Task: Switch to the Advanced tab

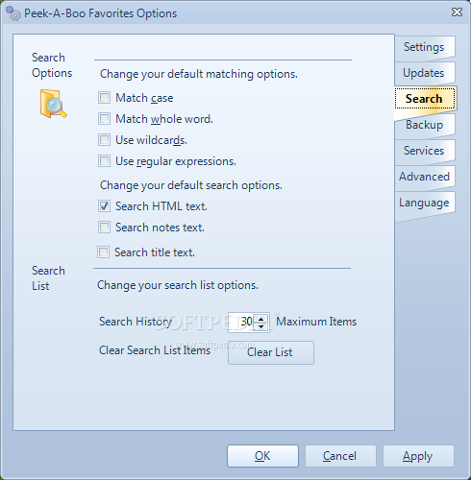Action: point(424,177)
